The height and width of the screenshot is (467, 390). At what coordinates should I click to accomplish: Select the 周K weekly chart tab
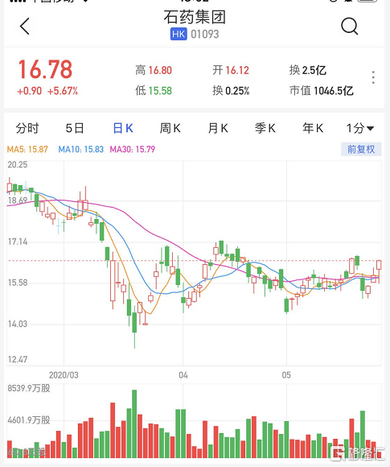pyautogui.click(x=170, y=128)
